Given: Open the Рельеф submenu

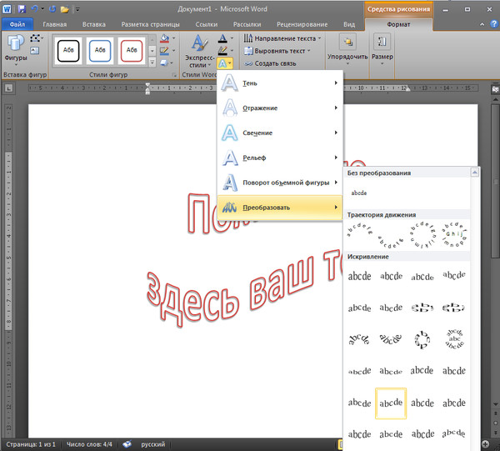Looking at the screenshot, I should click(x=280, y=158).
